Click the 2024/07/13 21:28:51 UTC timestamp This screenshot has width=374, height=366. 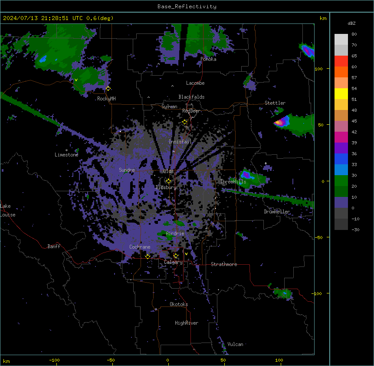point(43,18)
